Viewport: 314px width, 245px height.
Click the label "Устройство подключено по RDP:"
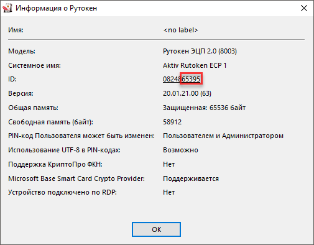[x=62, y=192]
